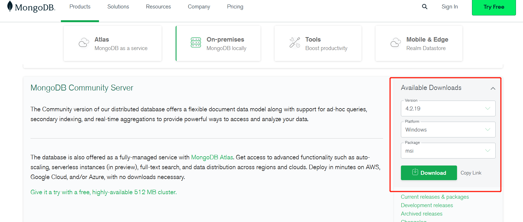Click Copy Link
The width and height of the screenshot is (523, 222).
coord(471,173)
